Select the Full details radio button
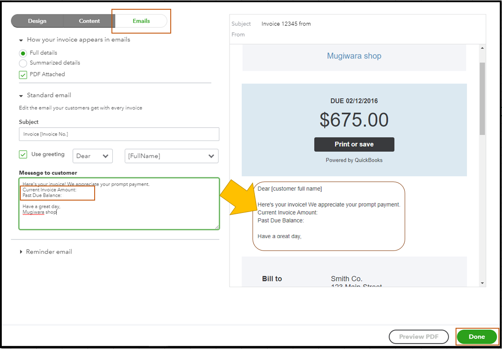 pos(22,53)
